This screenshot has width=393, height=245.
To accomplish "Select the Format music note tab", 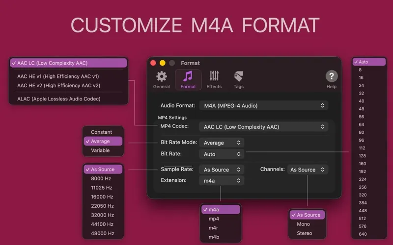I will [x=188, y=80].
